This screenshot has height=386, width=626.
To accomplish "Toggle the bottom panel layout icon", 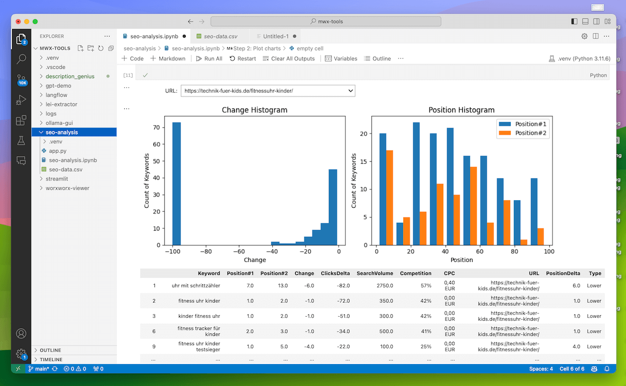I will point(585,21).
